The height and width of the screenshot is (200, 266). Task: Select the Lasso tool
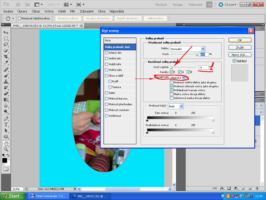6,44
